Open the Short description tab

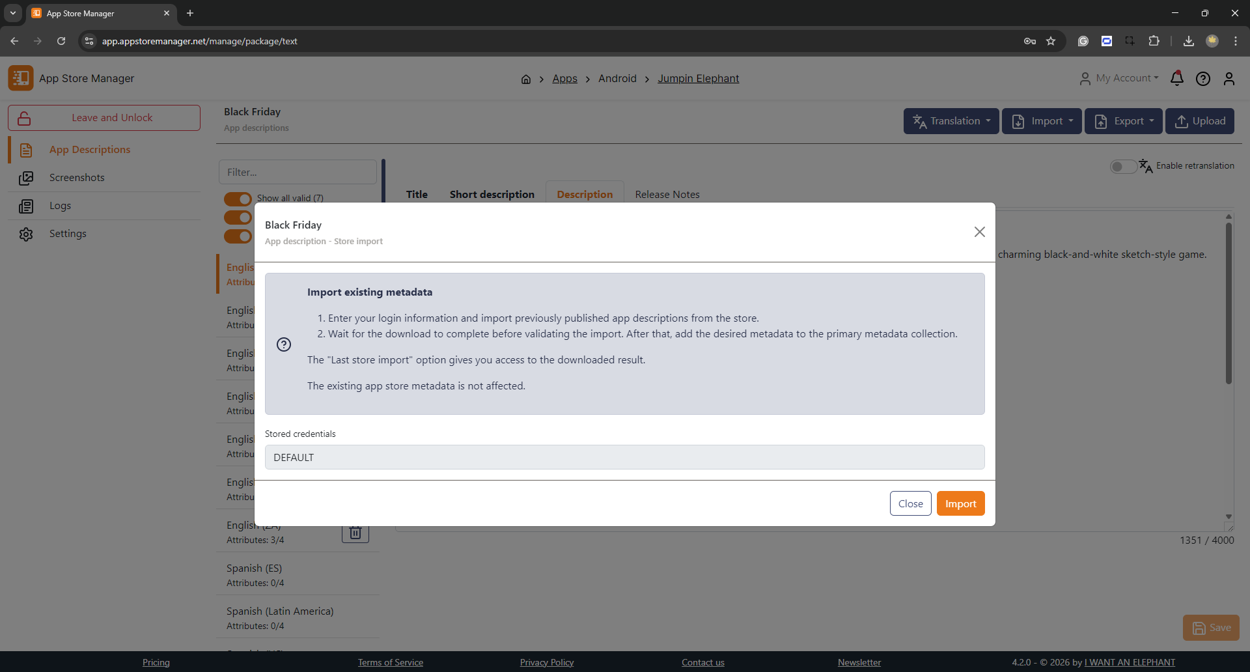click(x=492, y=194)
